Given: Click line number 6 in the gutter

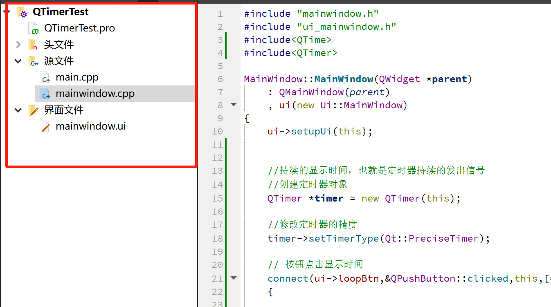Looking at the screenshot, I should [x=220, y=79].
